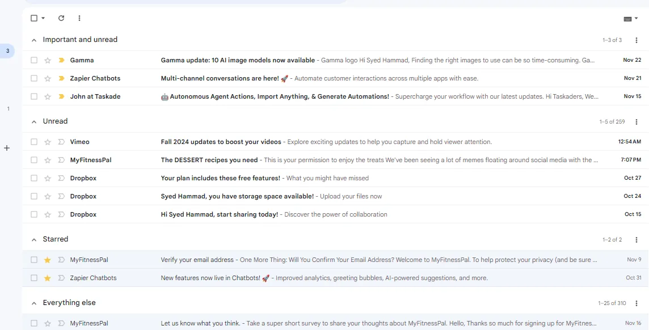Click the plus icon in the left sidebar
Image resolution: width=649 pixels, height=330 pixels.
coord(7,148)
